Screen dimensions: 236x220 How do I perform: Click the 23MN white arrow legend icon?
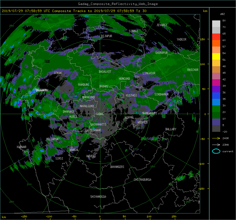(x=216, y=145)
